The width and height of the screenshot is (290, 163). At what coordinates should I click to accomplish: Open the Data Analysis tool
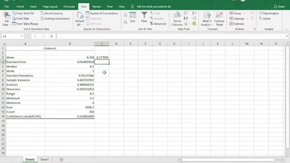[x=269, y=13]
